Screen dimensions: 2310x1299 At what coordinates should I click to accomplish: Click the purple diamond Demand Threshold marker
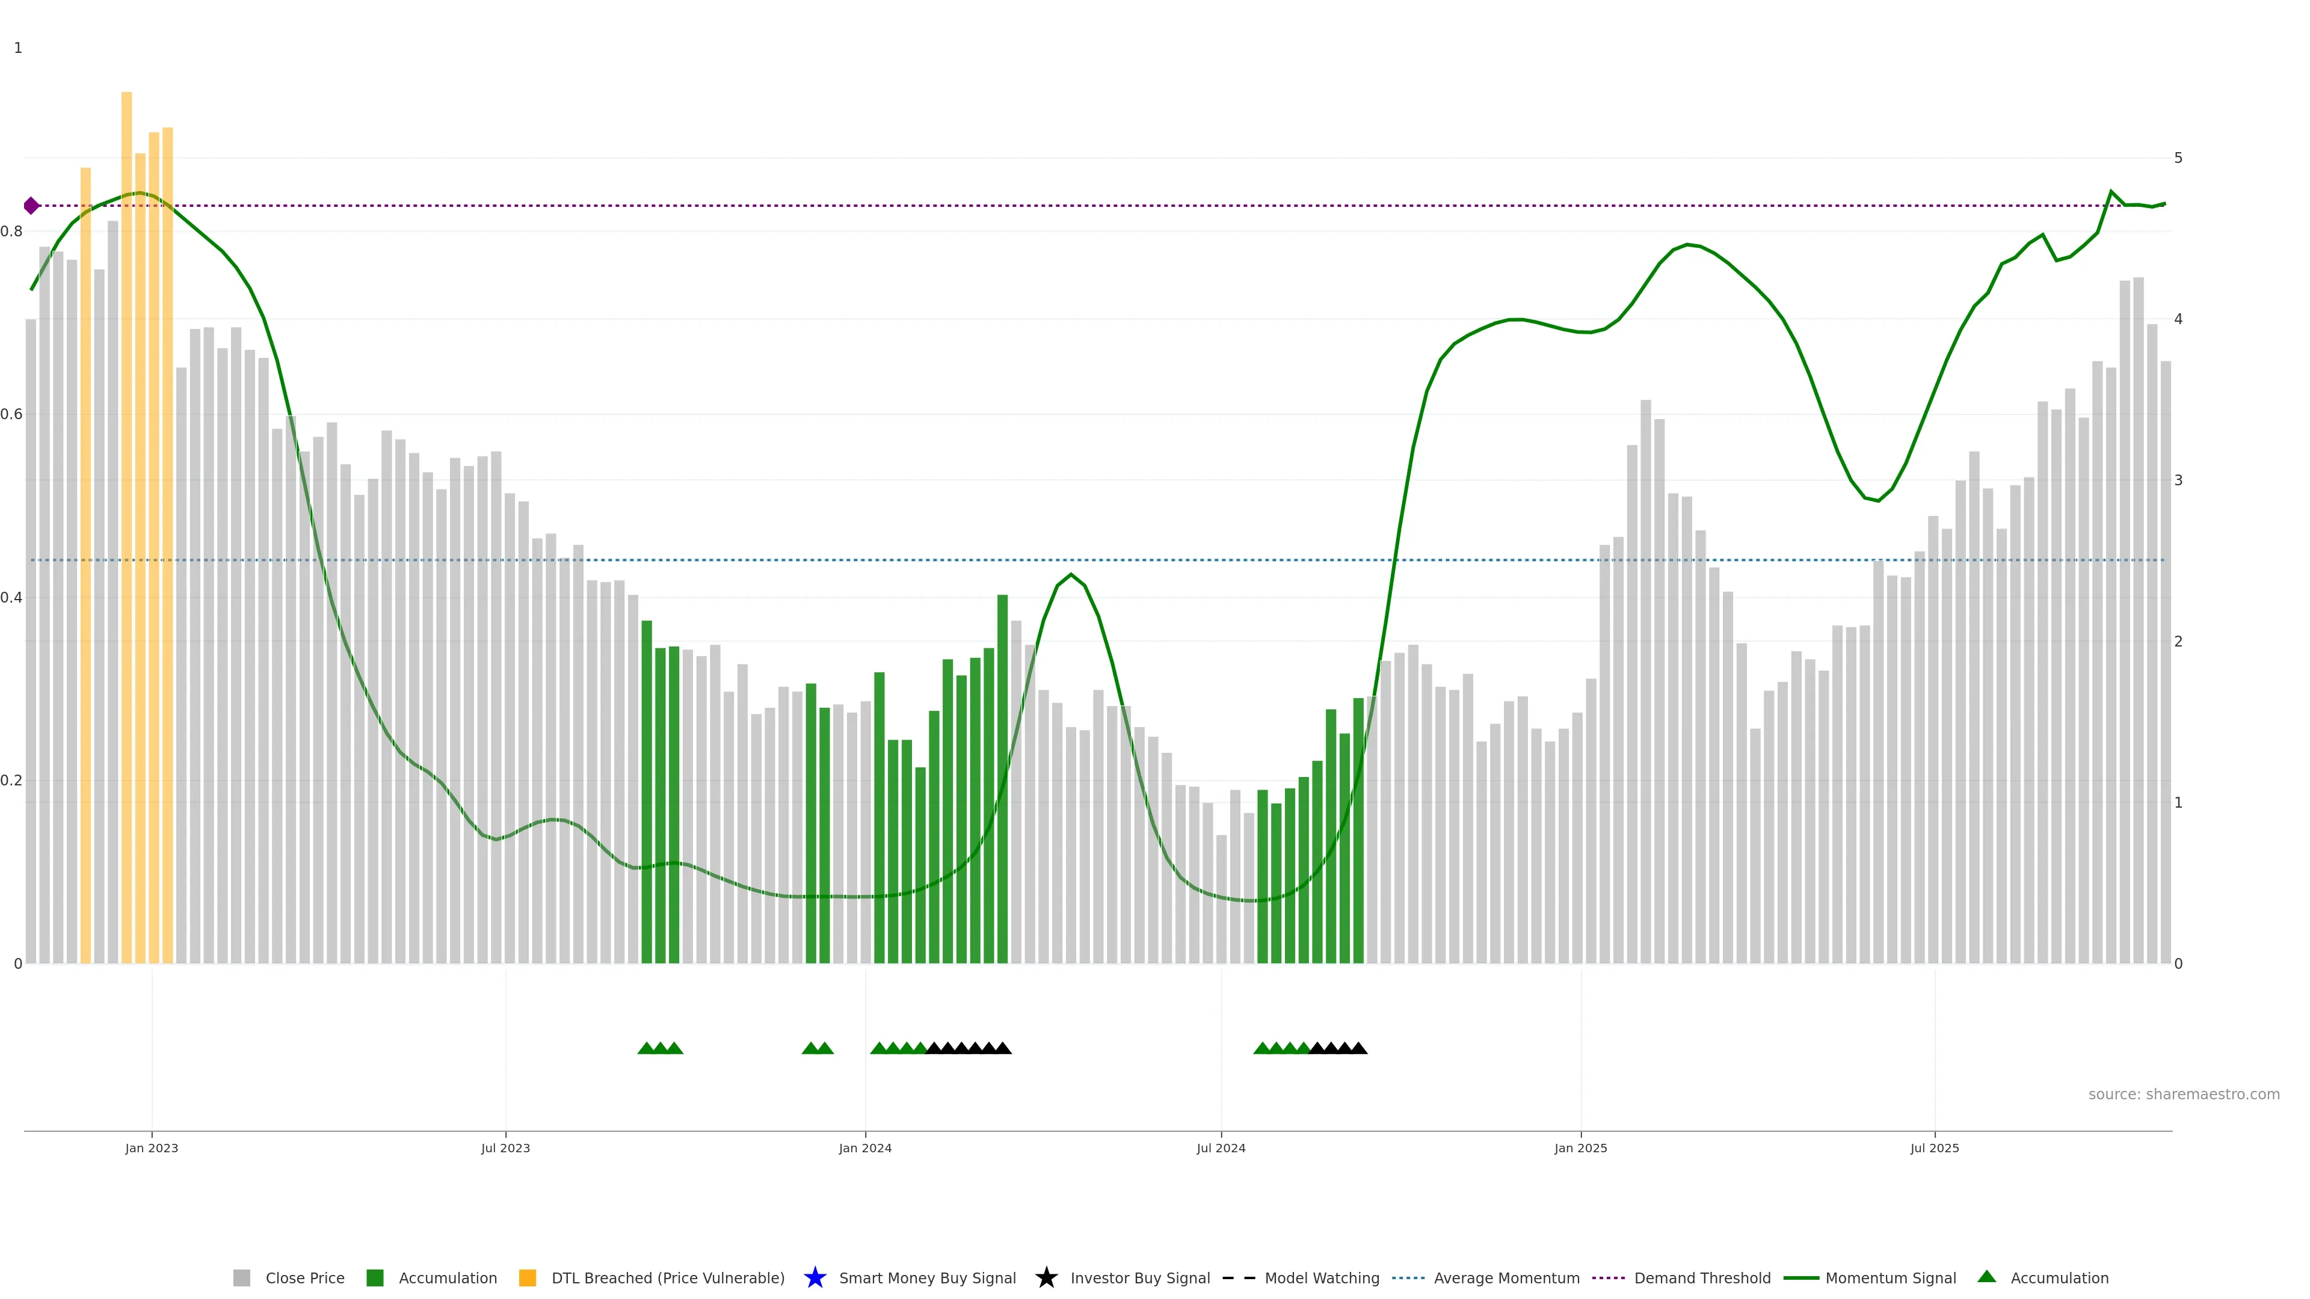[x=31, y=206]
